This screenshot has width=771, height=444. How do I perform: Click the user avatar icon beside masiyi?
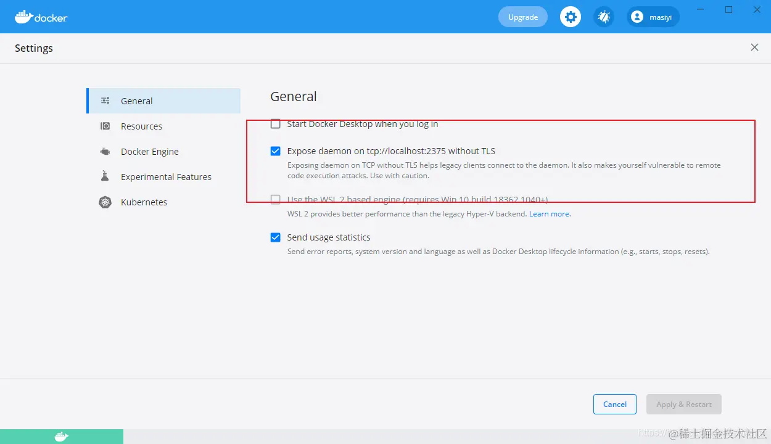pos(637,17)
